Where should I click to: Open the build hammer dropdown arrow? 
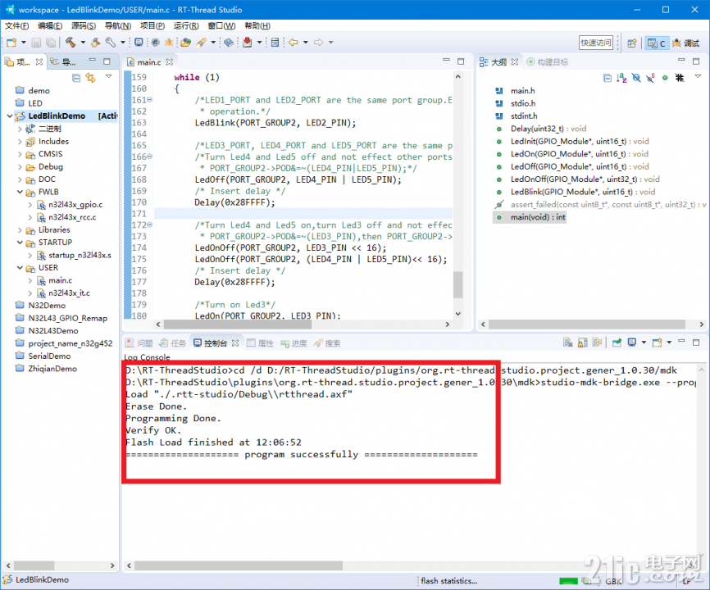pyautogui.click(x=83, y=43)
